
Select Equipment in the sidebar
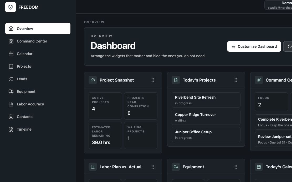pos(38,92)
